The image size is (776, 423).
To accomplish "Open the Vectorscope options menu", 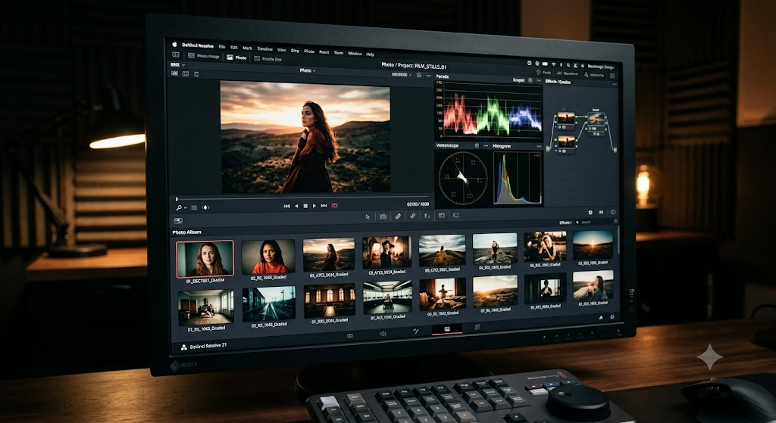I will [486, 146].
